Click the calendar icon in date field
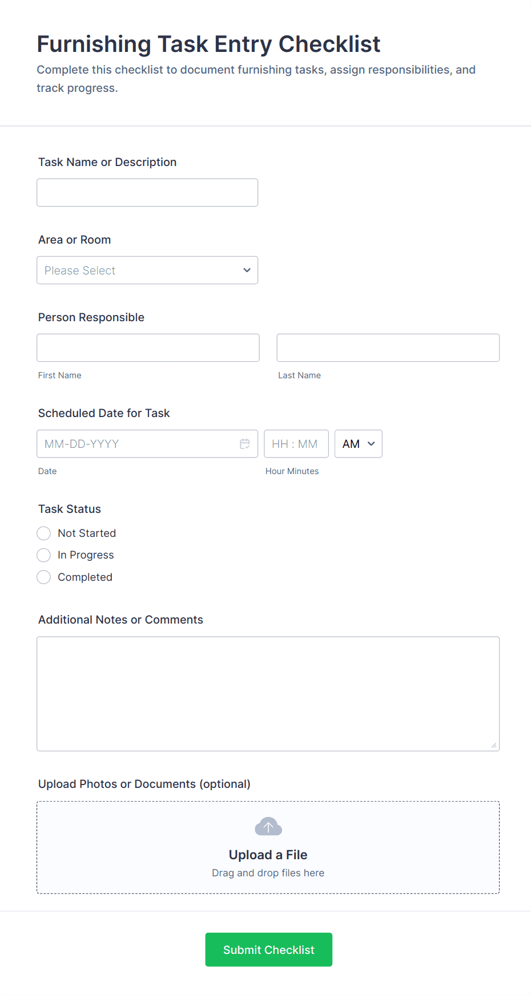This screenshot has height=995, width=531. coord(245,444)
